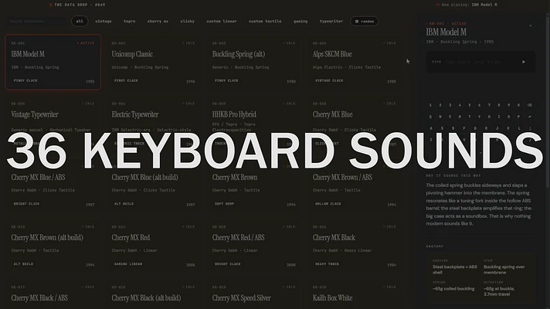550x309 pixels.
Task: Pick the Cherry MX Black (alt build) card
Action: click(x=153, y=294)
